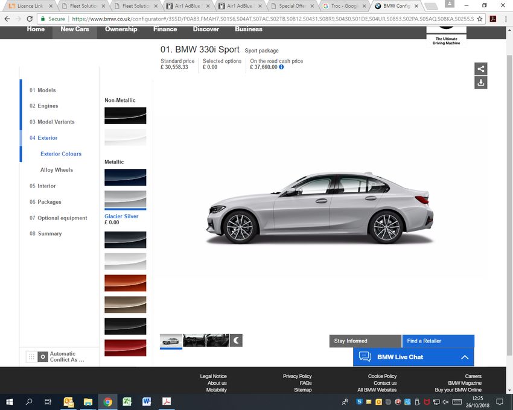Open the Finance navigation item
The height and width of the screenshot is (410, 513).
pos(165,29)
